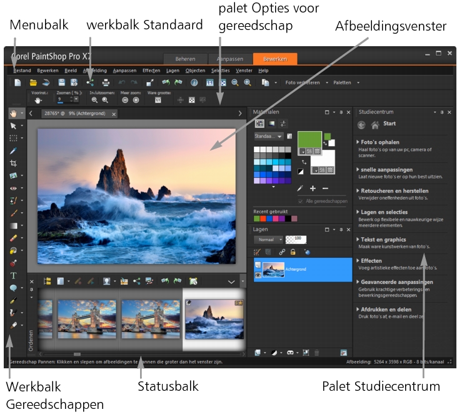The width and height of the screenshot is (457, 417).
Task: Swap foreground and background materials arrow
Action: pos(304,162)
